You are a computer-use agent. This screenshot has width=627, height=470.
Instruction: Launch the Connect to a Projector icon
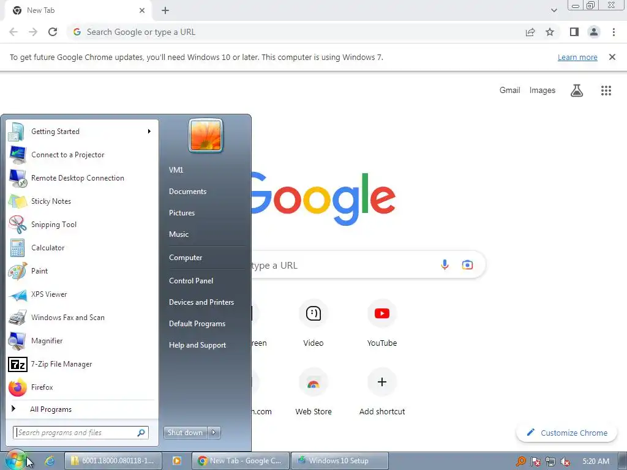click(x=17, y=155)
